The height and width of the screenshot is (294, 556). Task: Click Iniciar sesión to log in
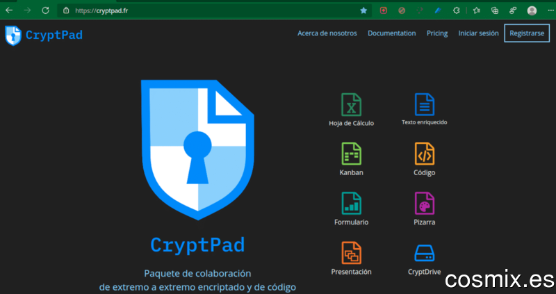coord(478,33)
